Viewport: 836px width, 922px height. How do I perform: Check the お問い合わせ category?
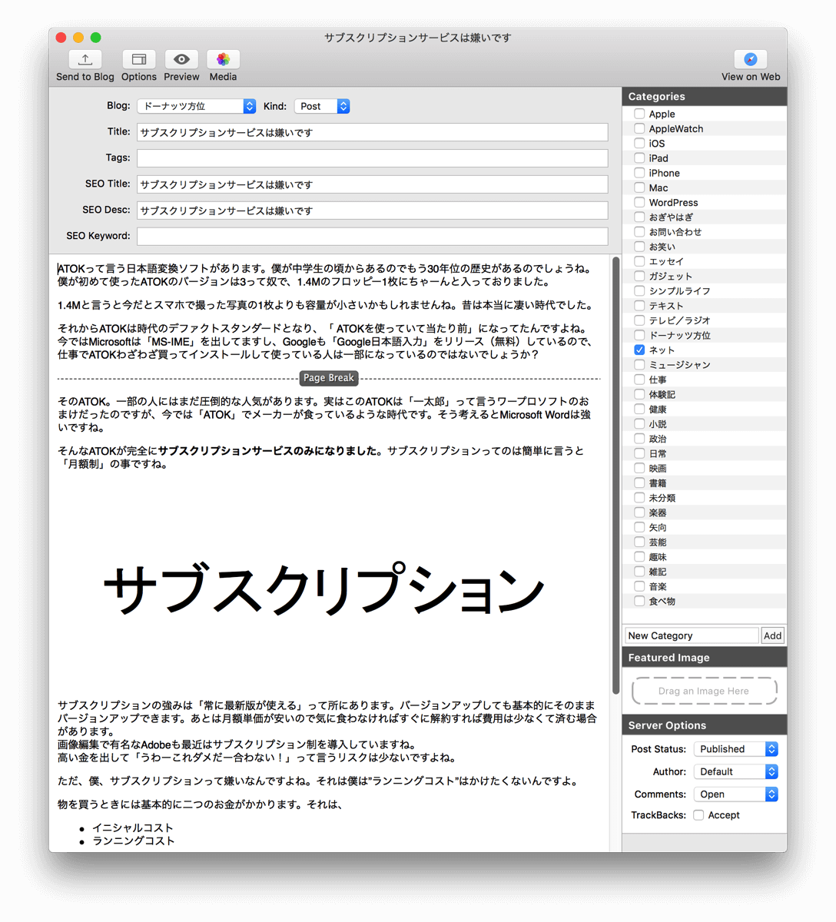point(639,231)
